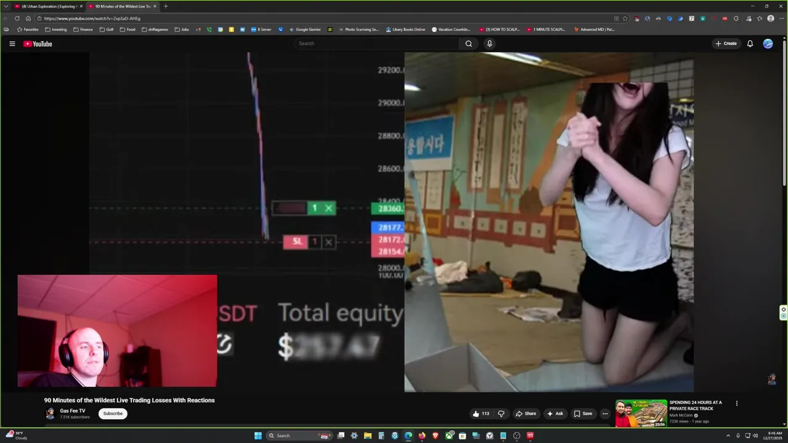Open the Google Gemini bookmark
This screenshot has width=788, height=443.
click(x=305, y=30)
